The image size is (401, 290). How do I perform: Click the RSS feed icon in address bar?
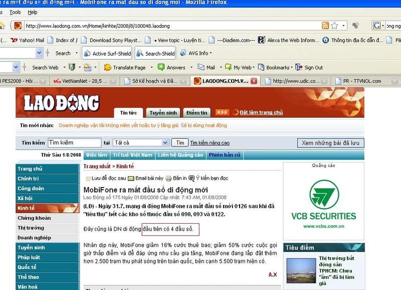325,26
